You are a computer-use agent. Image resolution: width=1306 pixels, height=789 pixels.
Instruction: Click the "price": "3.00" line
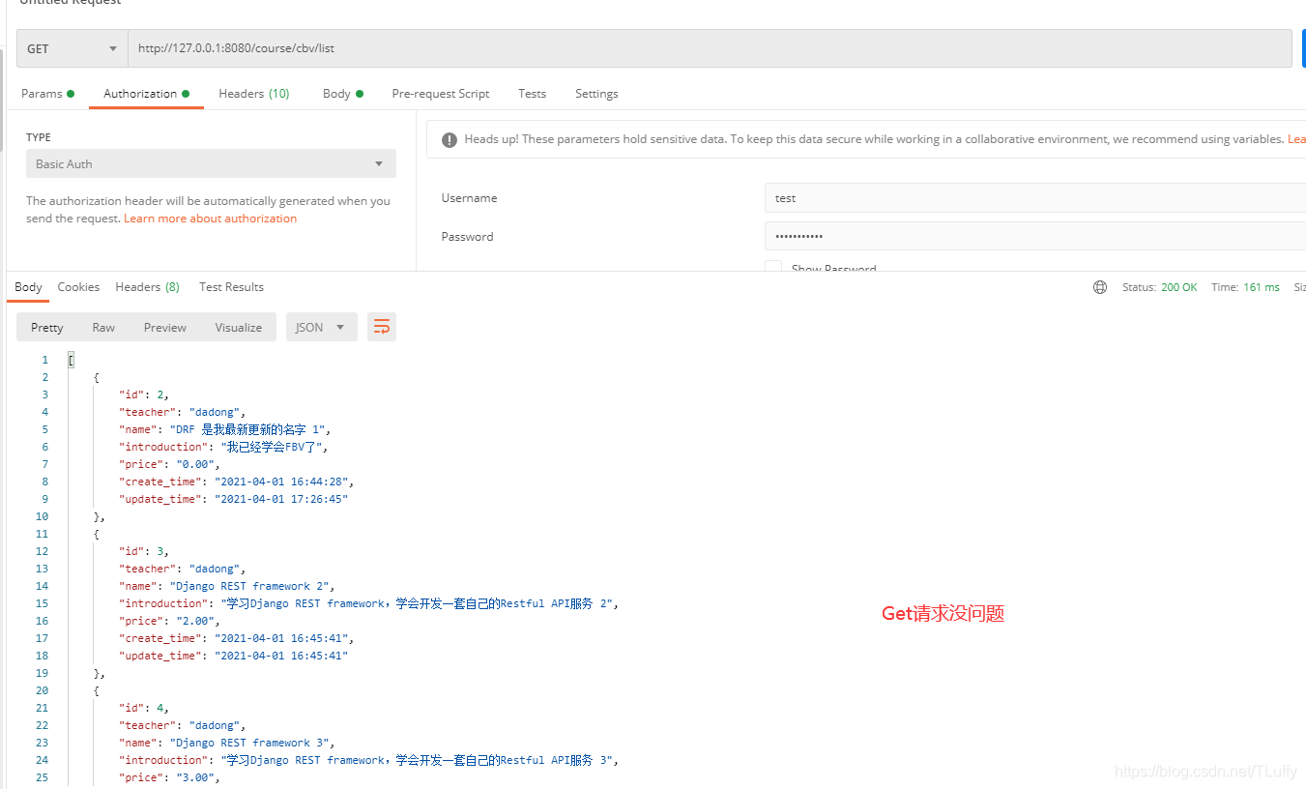(170, 777)
